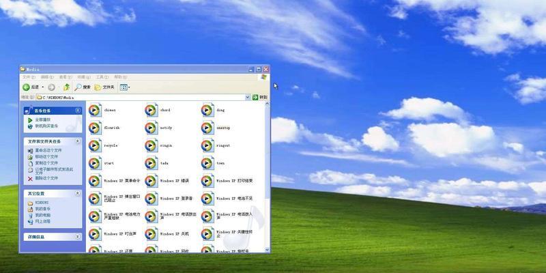
Task: Select Windows XP 弹出窗口已阻止 file icon
Action: point(95,199)
